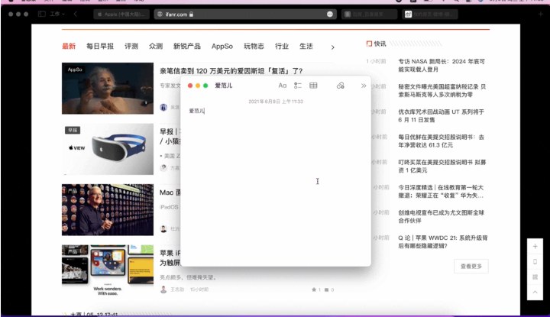Viewport: 550px width, 317px height.
Task: Click the add-link icon in Quick Note
Action: [x=340, y=86]
